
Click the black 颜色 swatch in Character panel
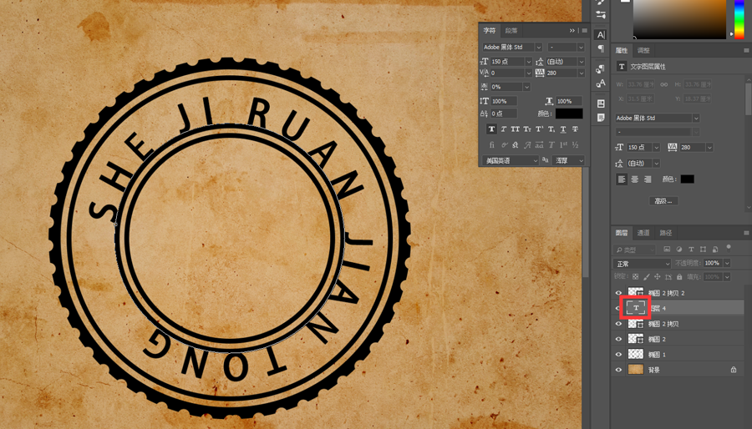point(569,114)
